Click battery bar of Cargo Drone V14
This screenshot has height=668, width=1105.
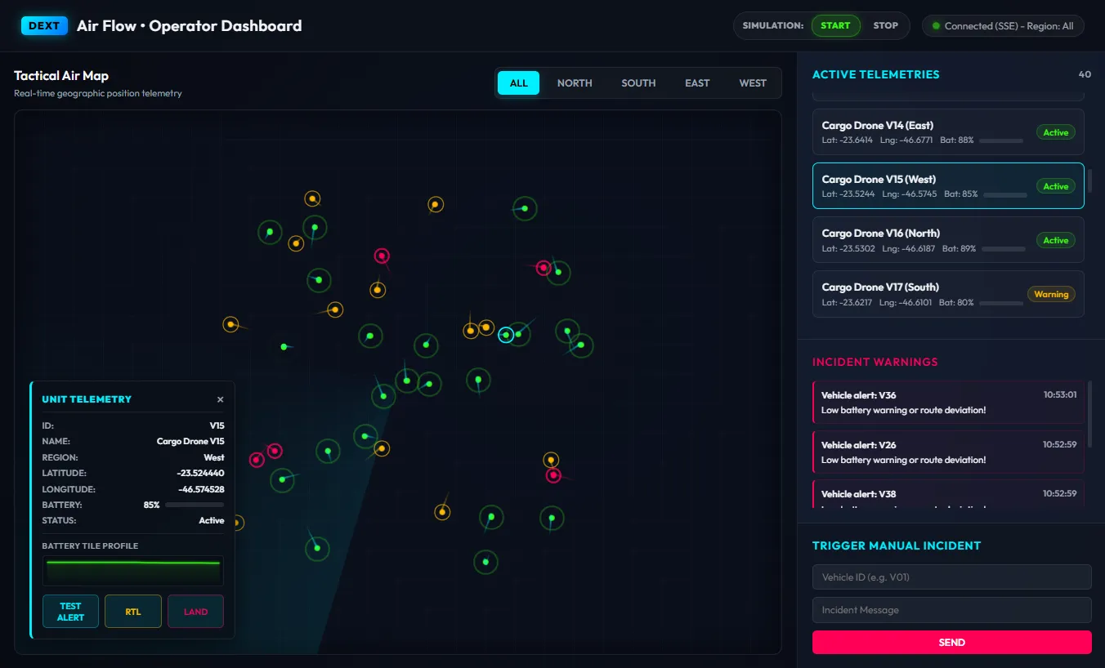[1001, 140]
